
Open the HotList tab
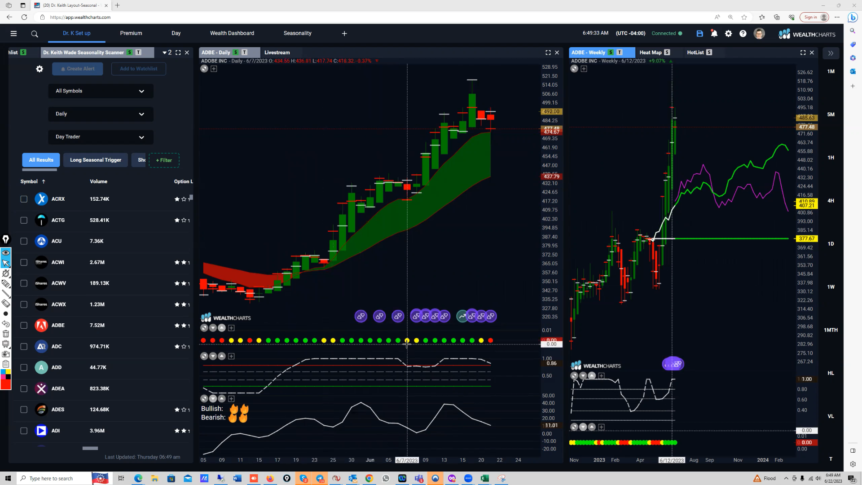click(695, 53)
